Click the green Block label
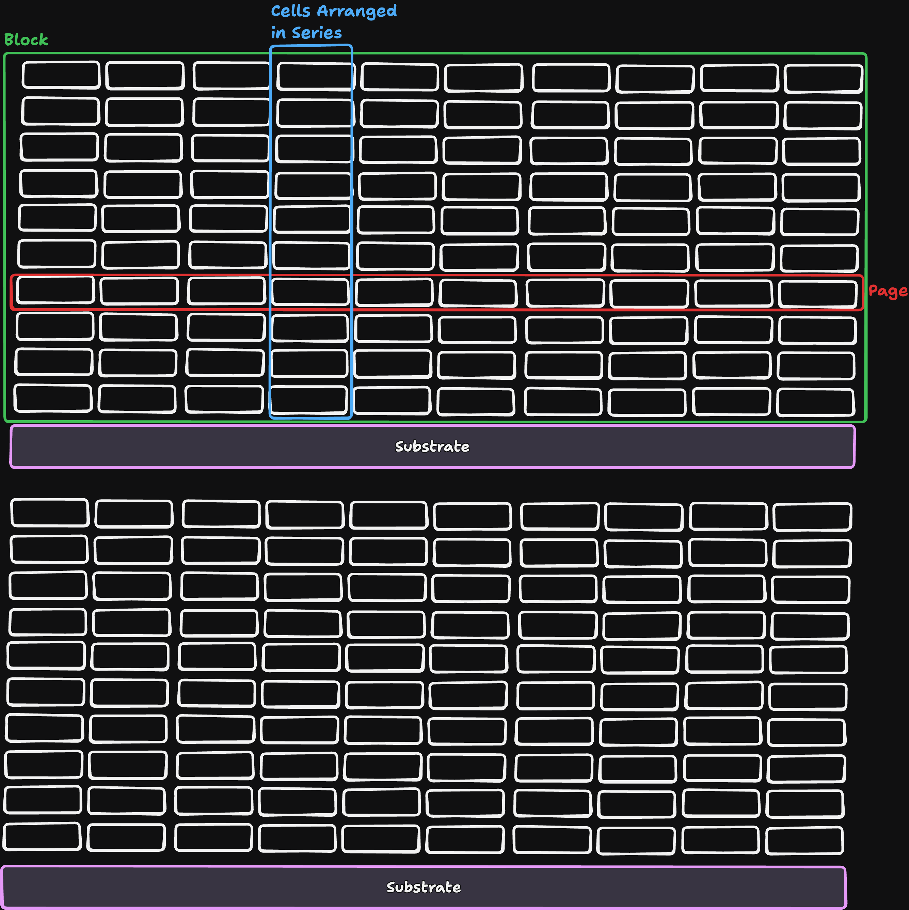This screenshot has width=909, height=910. tap(26, 40)
